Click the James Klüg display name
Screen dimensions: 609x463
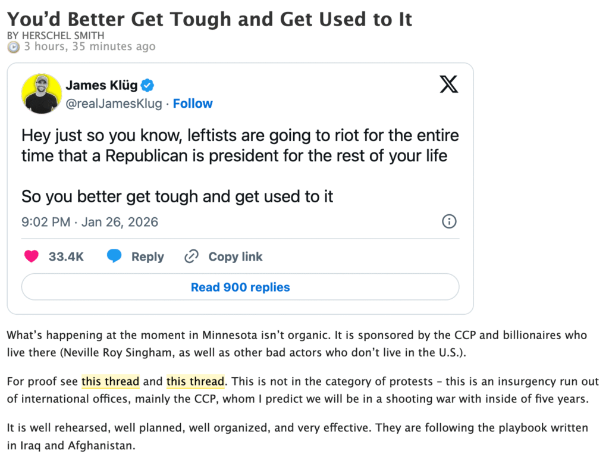(102, 85)
